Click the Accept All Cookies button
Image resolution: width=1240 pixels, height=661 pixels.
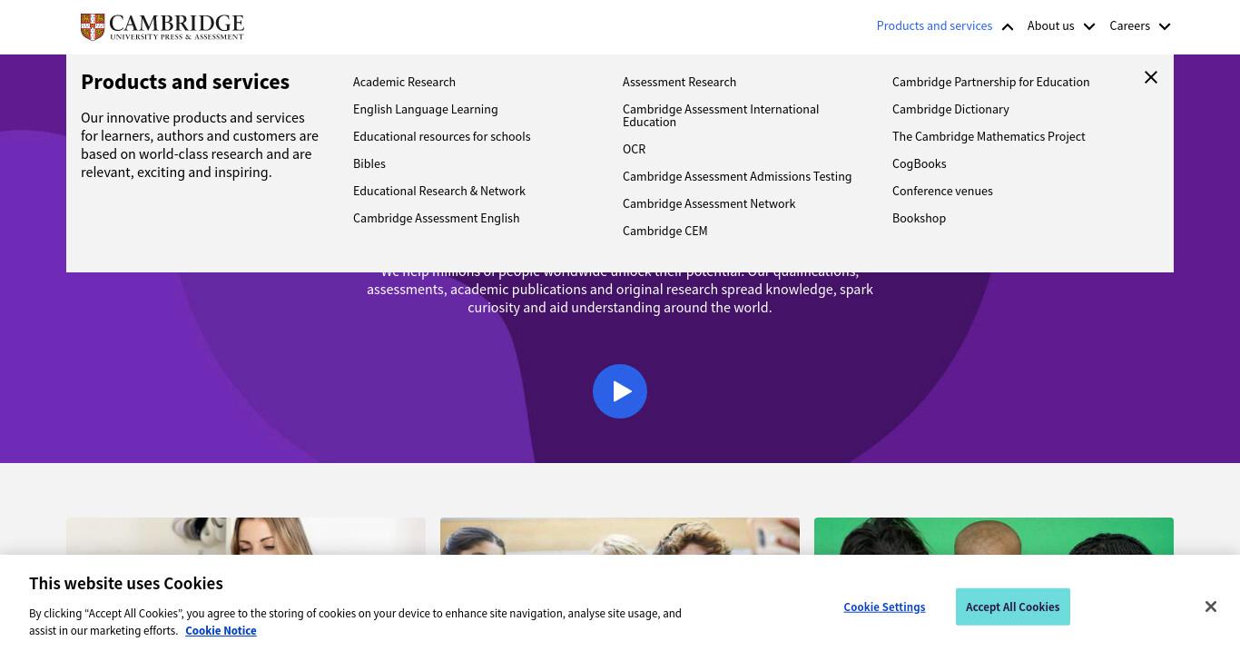[1012, 607]
